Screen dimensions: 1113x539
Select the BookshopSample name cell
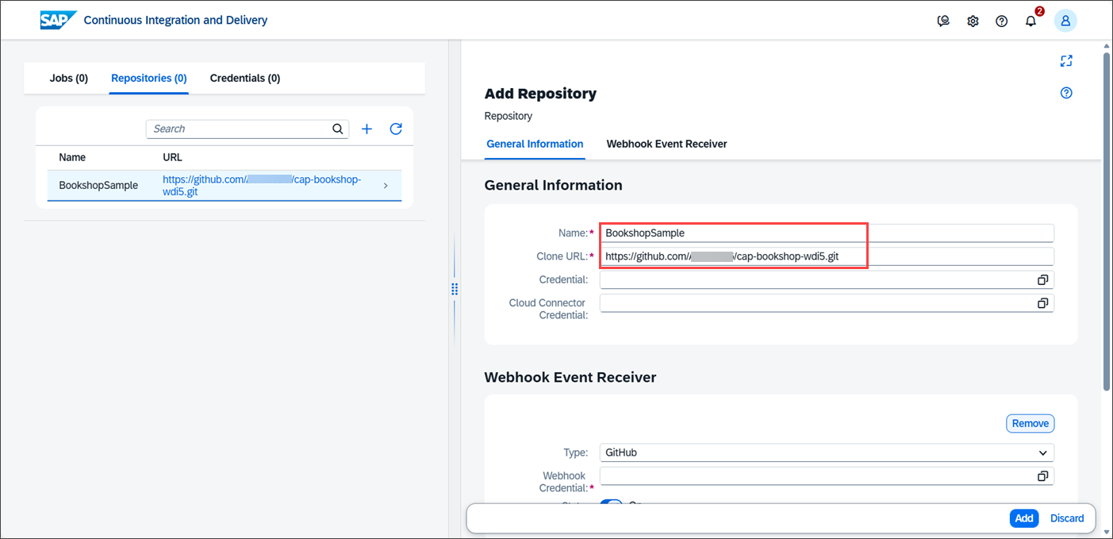click(98, 186)
